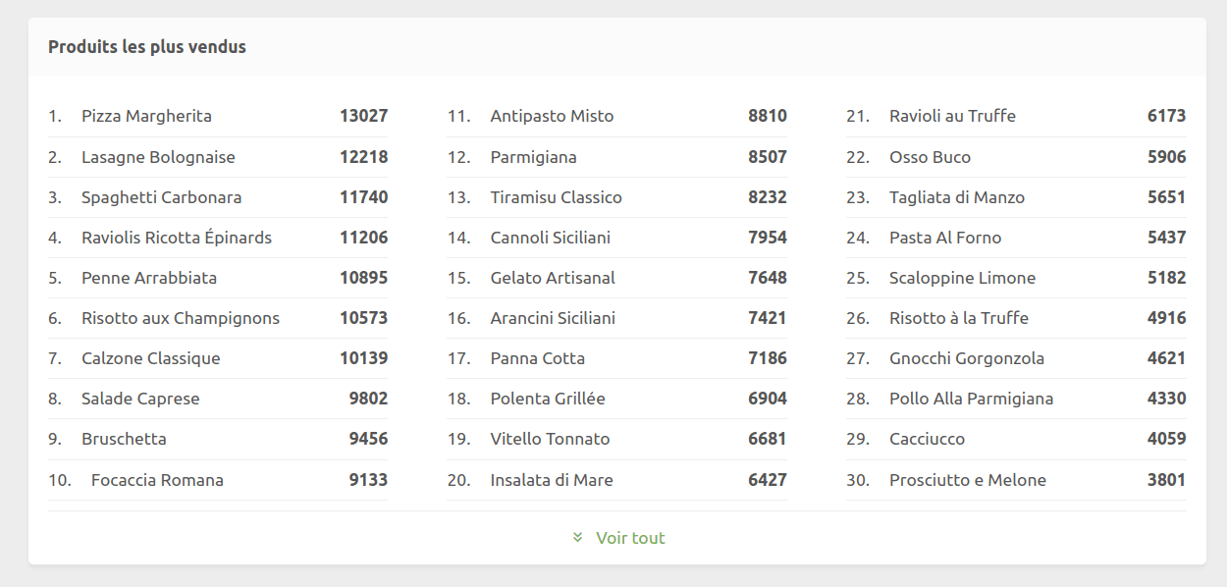
Task: Select Antipasto Misto in the second column
Action: pos(552,116)
